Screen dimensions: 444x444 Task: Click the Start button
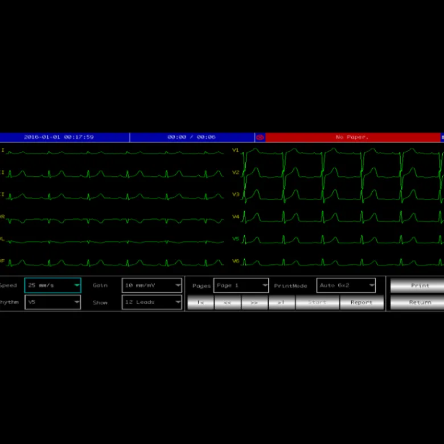317,302
